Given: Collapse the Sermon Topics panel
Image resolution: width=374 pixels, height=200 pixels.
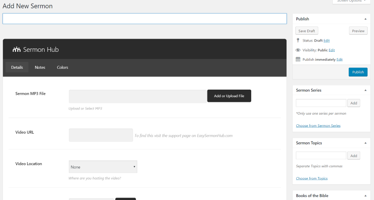Looking at the screenshot, I should tap(365, 143).
